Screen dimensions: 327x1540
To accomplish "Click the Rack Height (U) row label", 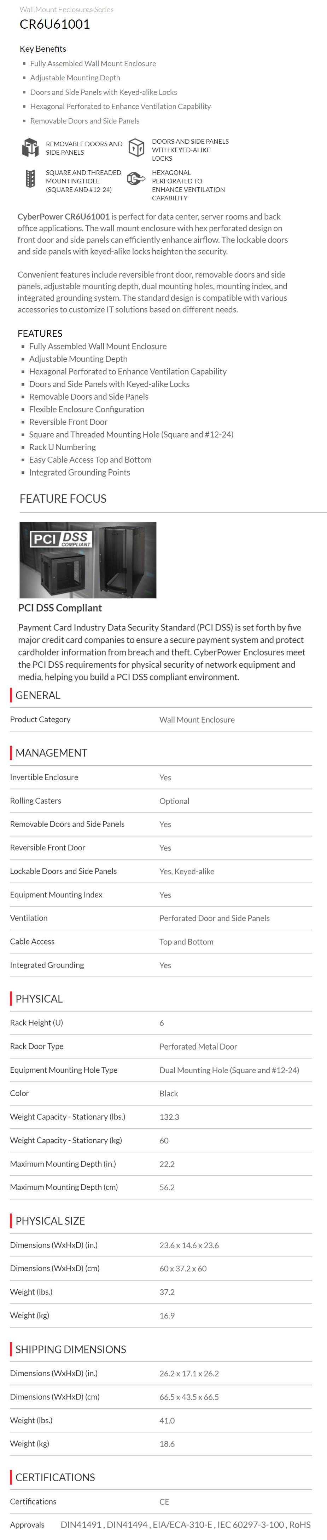I will coord(36,1022).
